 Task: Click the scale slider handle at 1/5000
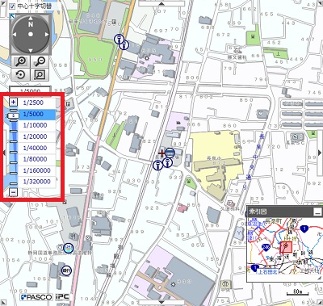tap(13, 115)
